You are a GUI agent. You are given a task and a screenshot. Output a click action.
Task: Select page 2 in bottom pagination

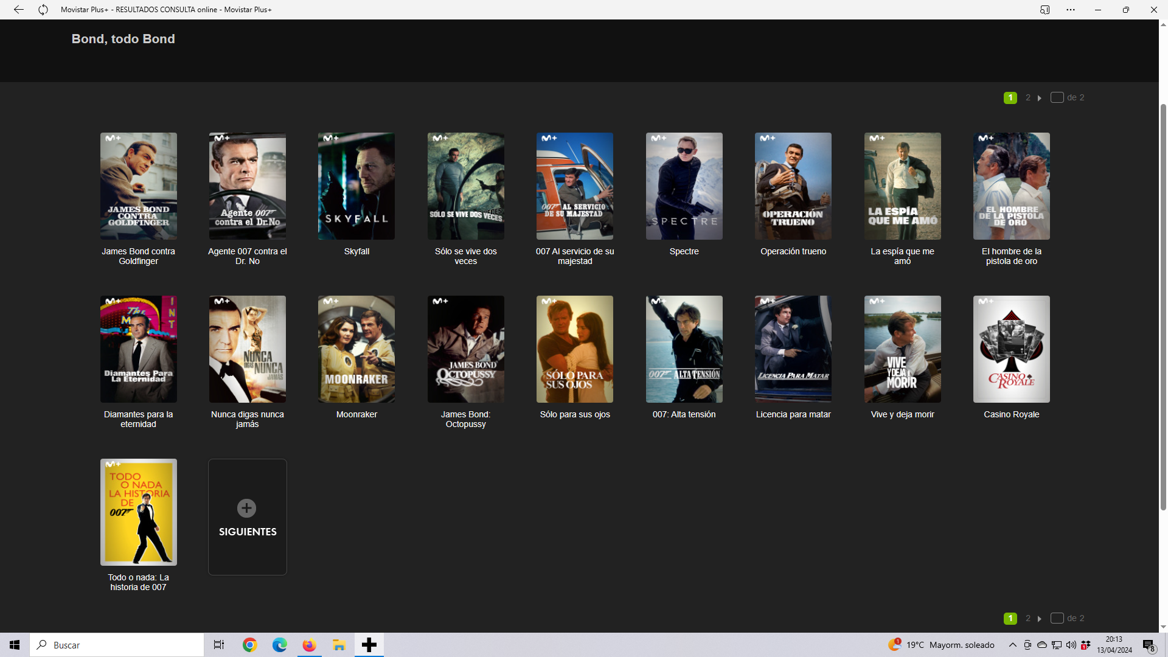(x=1028, y=618)
